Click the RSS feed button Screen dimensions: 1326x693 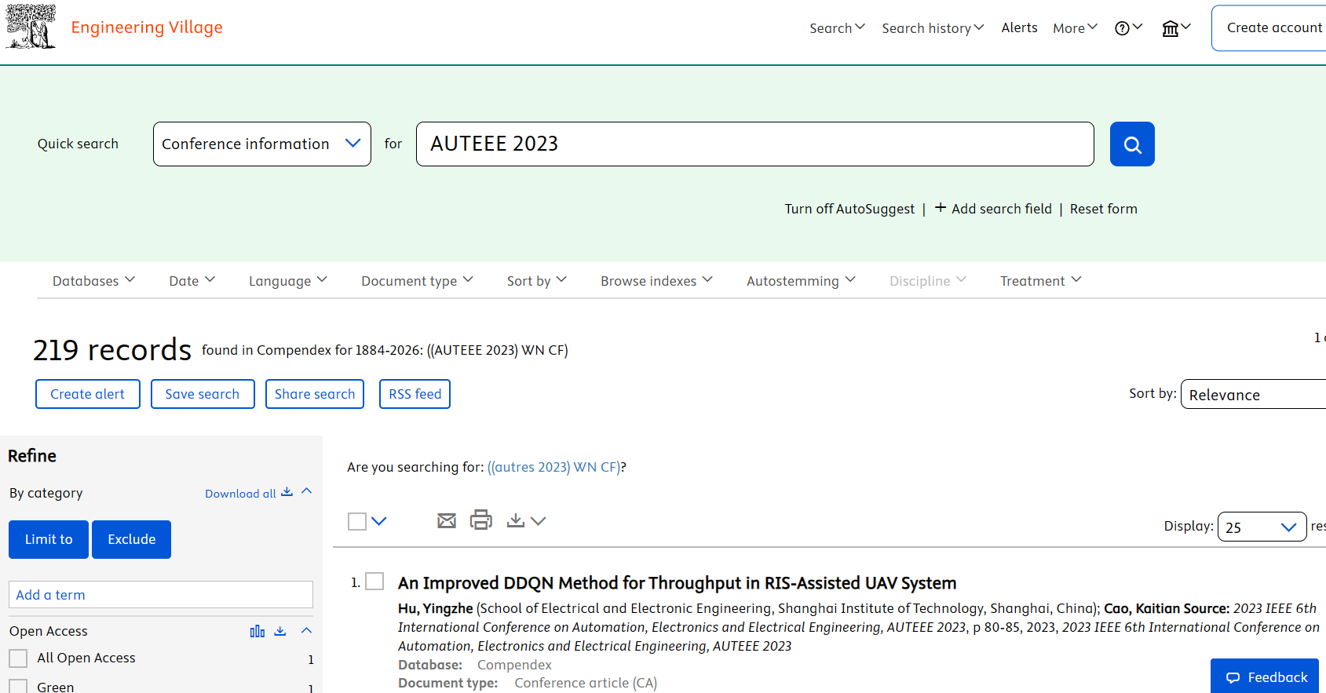(415, 394)
